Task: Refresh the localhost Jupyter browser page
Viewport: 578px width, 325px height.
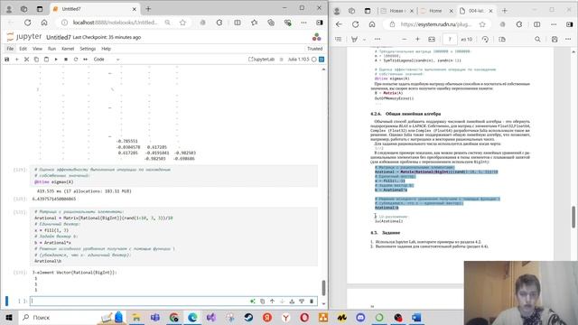Action: (x=28, y=23)
